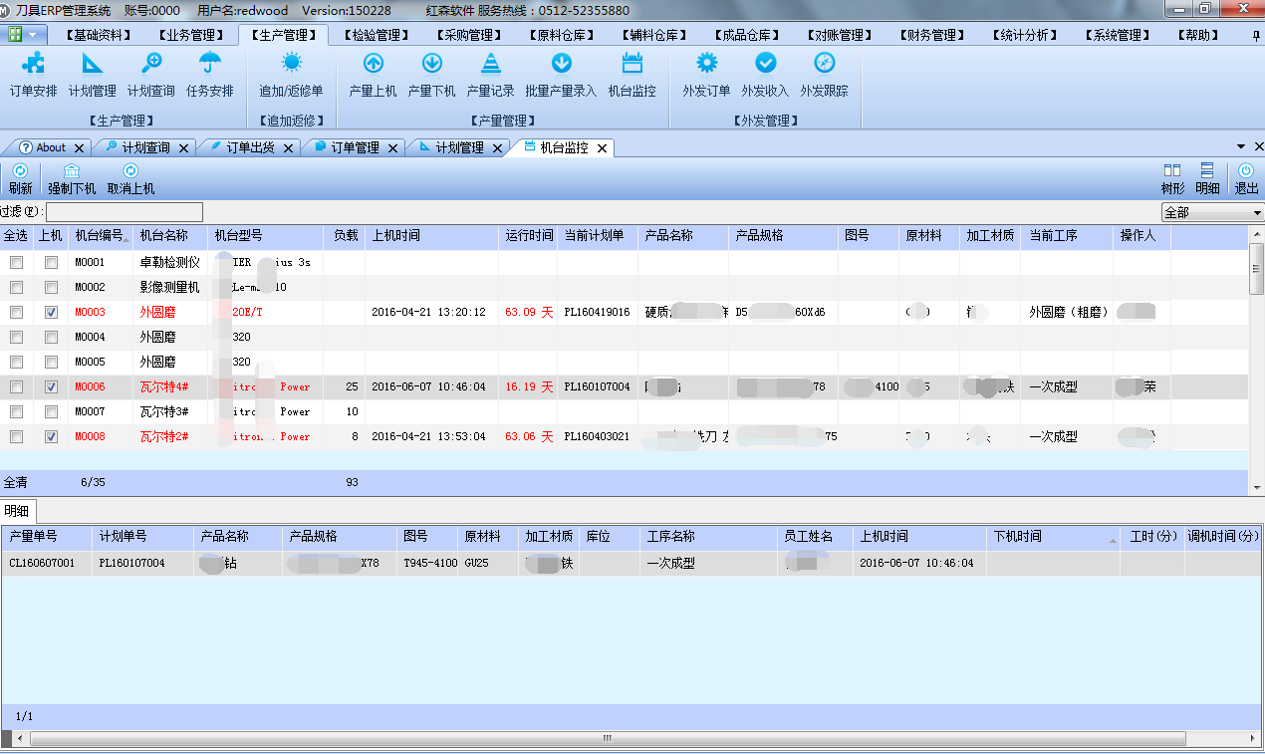
Task: Click 全清 at grid footer
Action: [x=16, y=482]
